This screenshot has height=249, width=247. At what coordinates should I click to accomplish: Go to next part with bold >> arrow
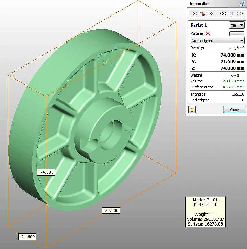point(211,14)
